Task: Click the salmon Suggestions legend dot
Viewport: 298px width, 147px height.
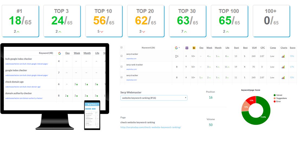Action: coord(275,98)
